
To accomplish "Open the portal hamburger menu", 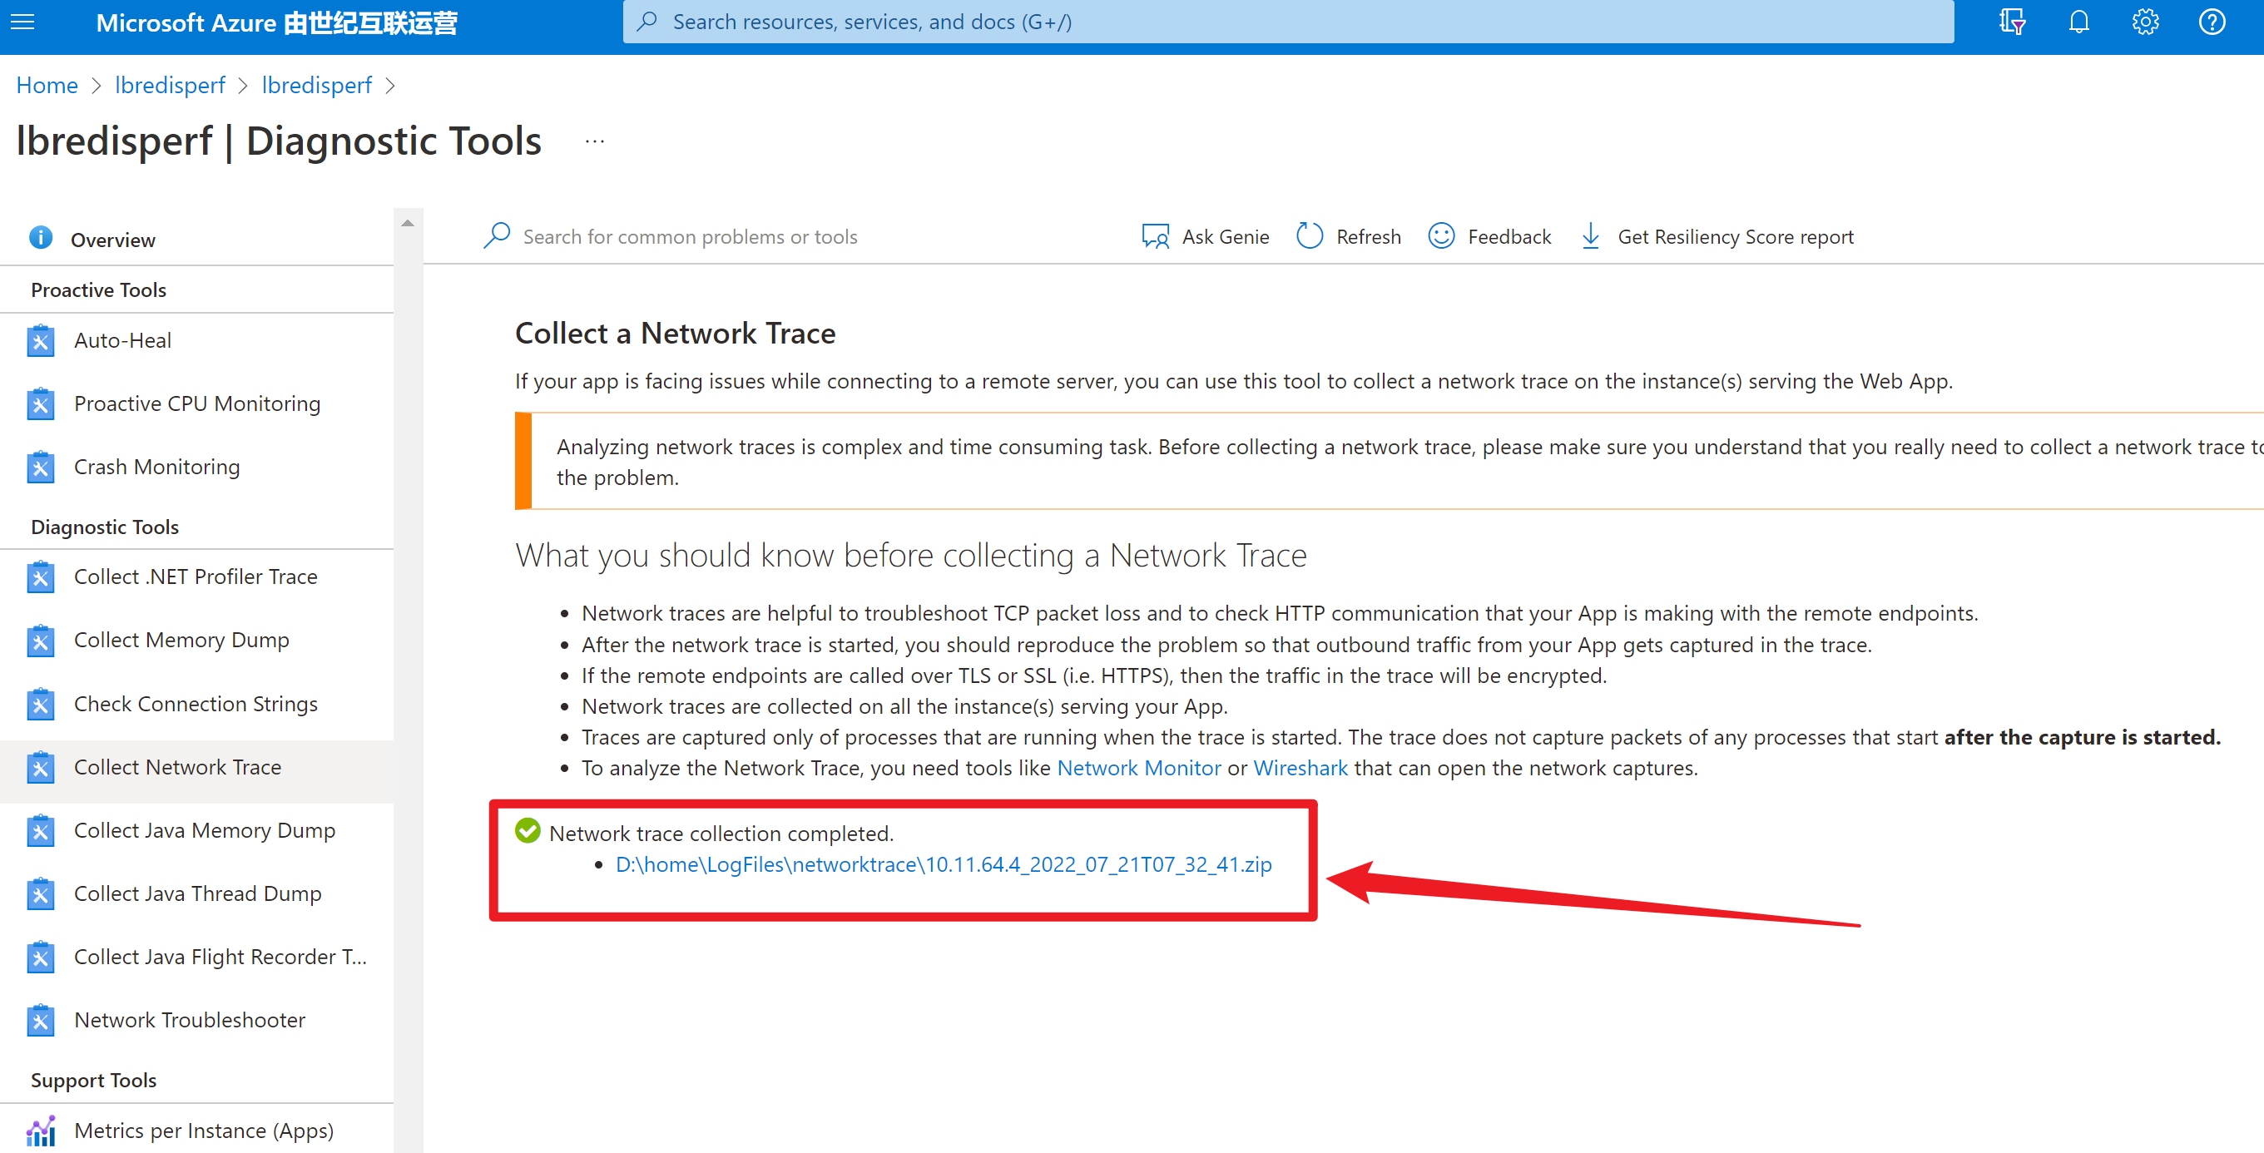I will tap(22, 22).
